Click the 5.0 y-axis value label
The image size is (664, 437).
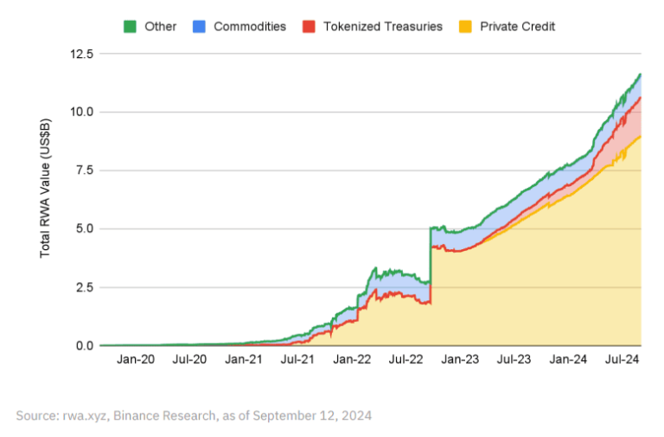click(84, 229)
